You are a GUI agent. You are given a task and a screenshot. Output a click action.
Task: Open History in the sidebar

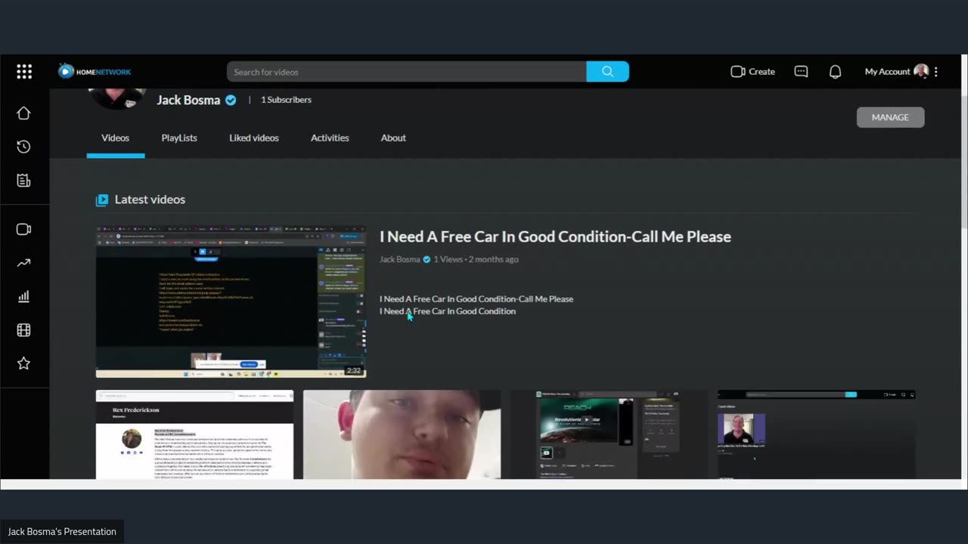pyautogui.click(x=23, y=147)
